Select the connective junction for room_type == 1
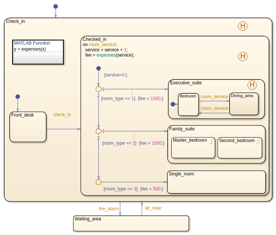276x235 pixels. (99, 89)
